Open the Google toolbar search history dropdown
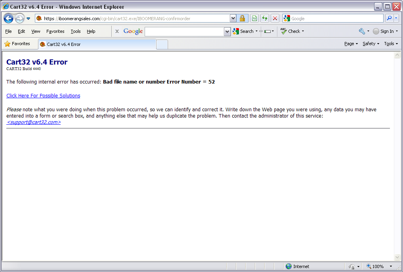403x272 pixels. point(227,32)
